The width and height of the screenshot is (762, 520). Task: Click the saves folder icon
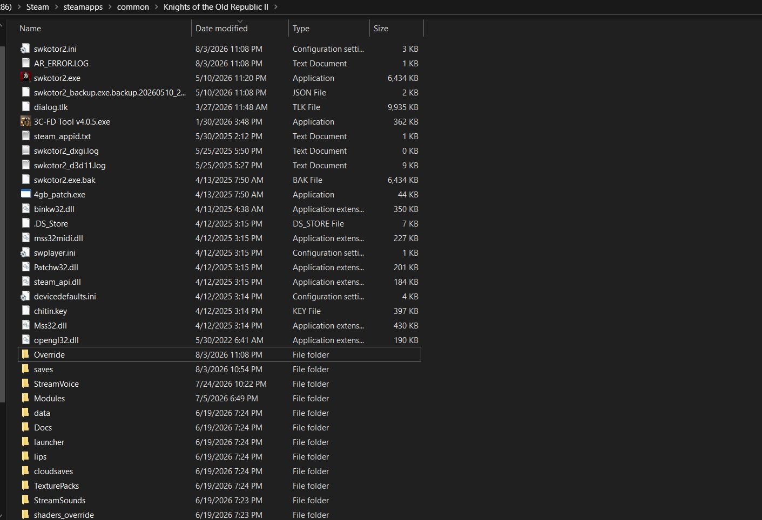pyautogui.click(x=25, y=369)
